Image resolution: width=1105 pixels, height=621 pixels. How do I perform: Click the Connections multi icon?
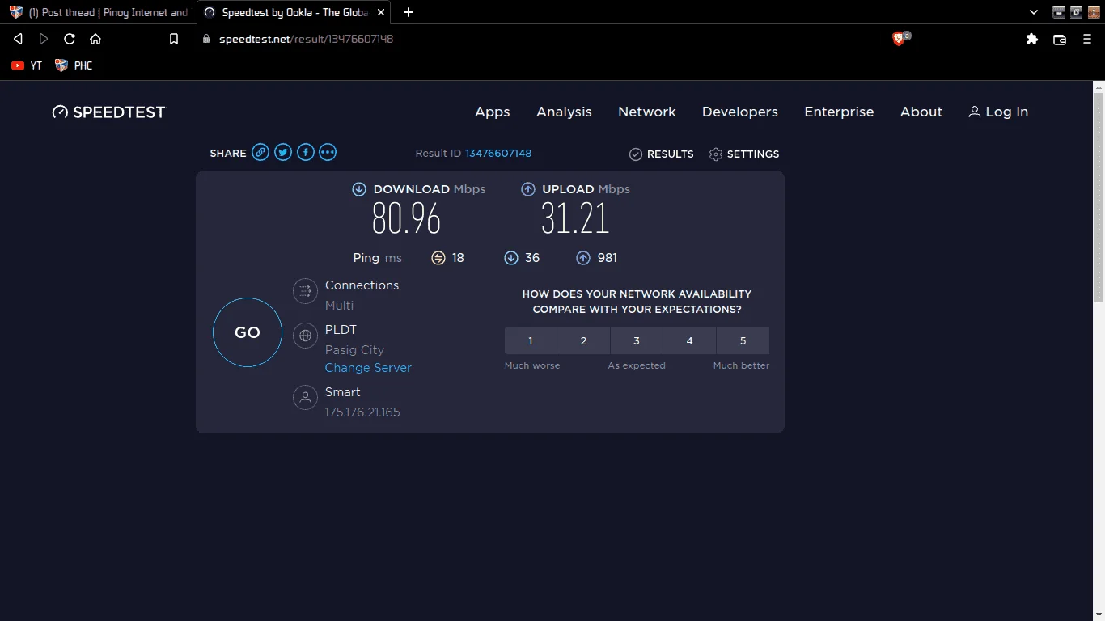(x=305, y=291)
